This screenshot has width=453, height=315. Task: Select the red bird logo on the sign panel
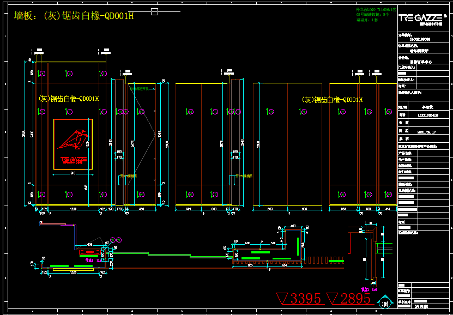[74, 140]
